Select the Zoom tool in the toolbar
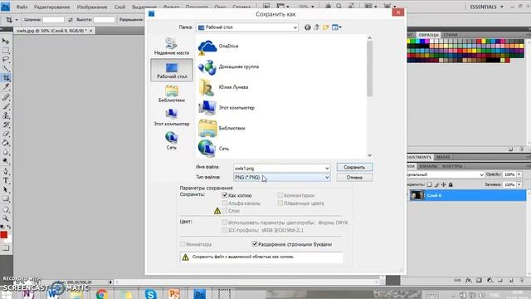531x299 pixels. point(6,218)
